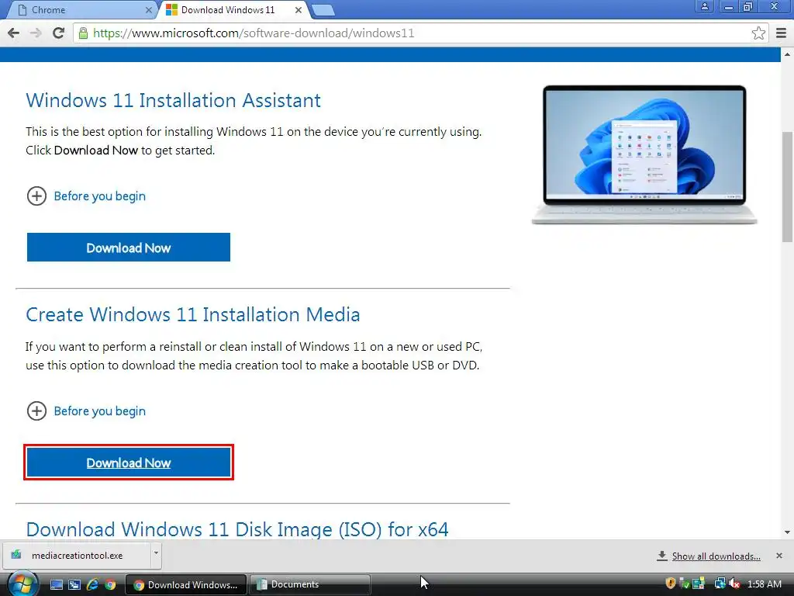This screenshot has width=794, height=596.
Task: Click the mediacreationtool.exe file icon
Action: [16, 554]
